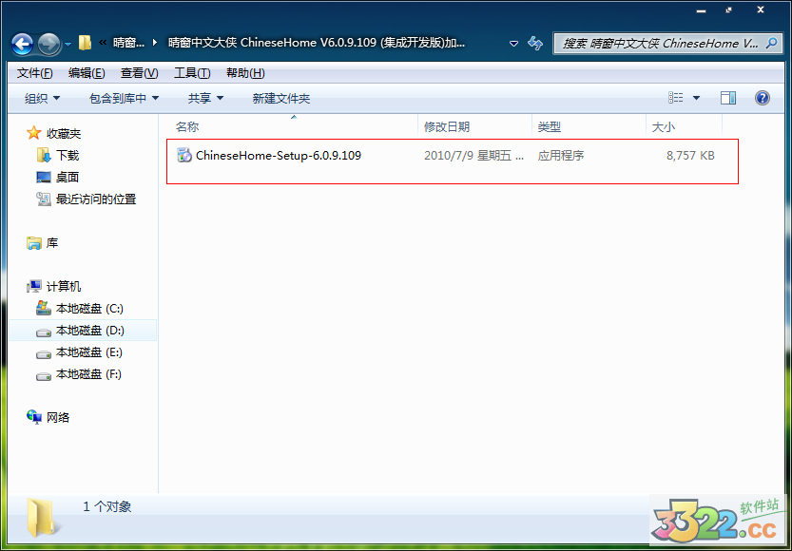Click the 网络 network icon
This screenshot has height=551, width=792.
tap(34, 417)
